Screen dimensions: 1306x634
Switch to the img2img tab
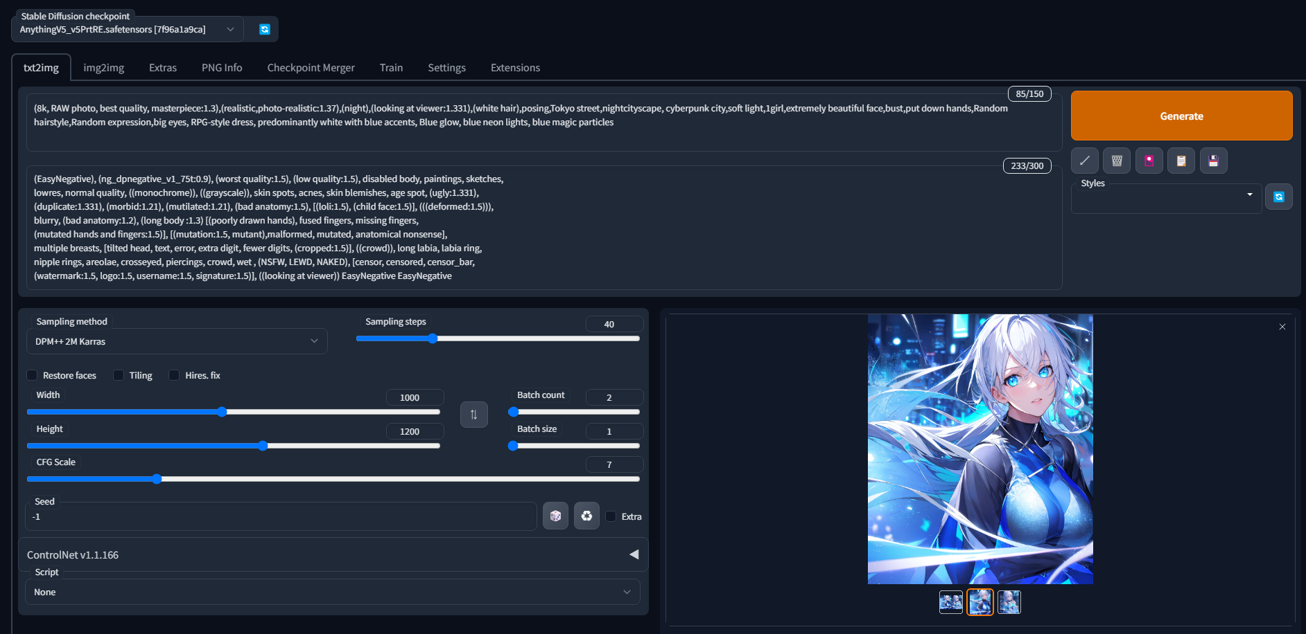[x=104, y=68]
